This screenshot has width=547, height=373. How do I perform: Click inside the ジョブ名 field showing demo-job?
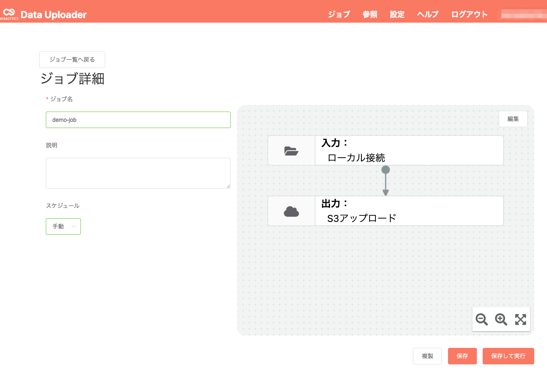[x=138, y=119]
